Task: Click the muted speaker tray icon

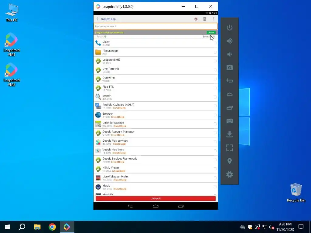Action: tap(272, 227)
